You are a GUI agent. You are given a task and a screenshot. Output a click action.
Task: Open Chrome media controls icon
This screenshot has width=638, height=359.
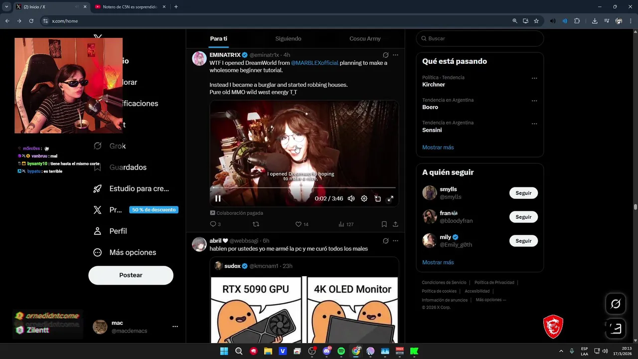(607, 21)
